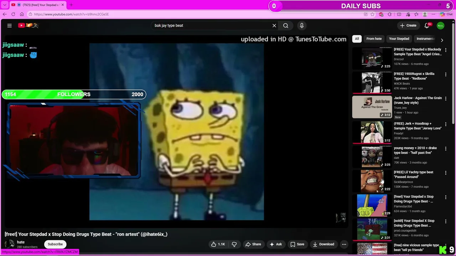The height and width of the screenshot is (256, 456).
Task: Open more actions ellipsis under video
Action: pos(344,244)
